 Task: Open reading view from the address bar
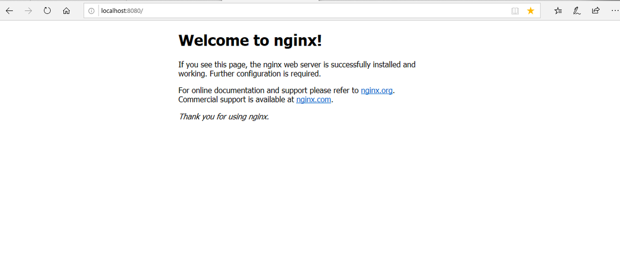515,11
